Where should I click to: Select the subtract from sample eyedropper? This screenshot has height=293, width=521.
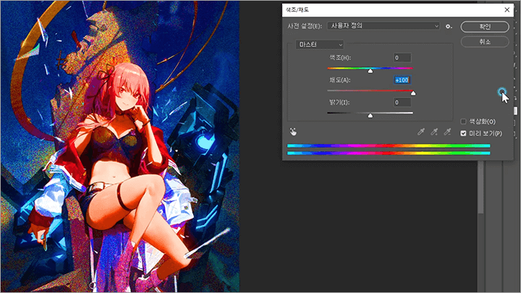[x=447, y=132]
